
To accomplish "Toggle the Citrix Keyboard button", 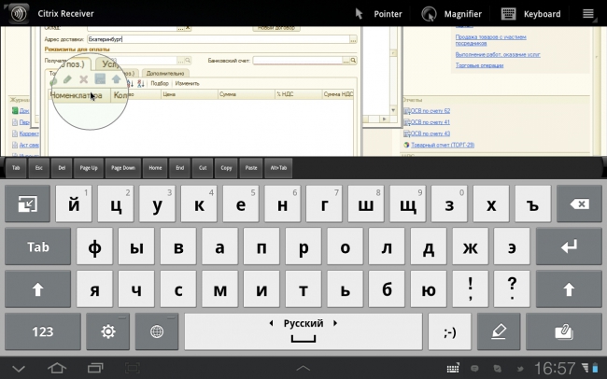I will [530, 14].
